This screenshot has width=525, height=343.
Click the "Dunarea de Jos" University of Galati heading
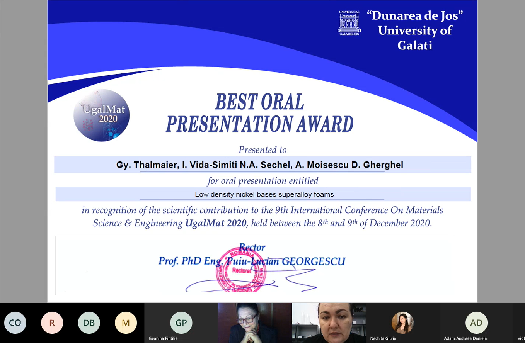point(415,31)
